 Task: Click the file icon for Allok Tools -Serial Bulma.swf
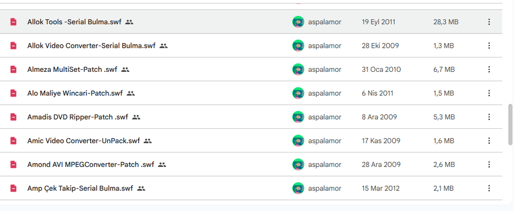pos(13,22)
